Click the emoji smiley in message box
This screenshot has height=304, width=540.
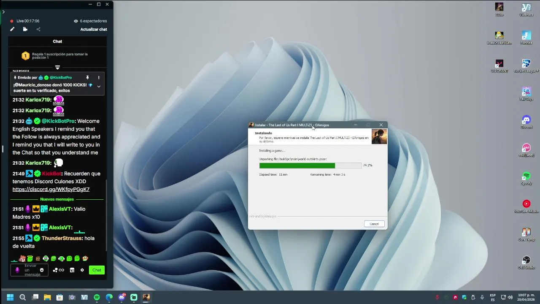point(42,270)
